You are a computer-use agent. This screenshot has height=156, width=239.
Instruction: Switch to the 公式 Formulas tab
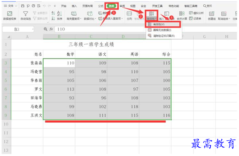click(101, 6)
